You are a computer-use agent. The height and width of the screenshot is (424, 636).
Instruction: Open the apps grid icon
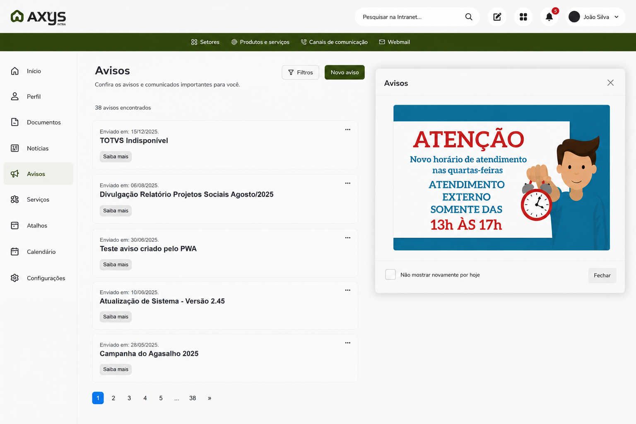tap(523, 17)
